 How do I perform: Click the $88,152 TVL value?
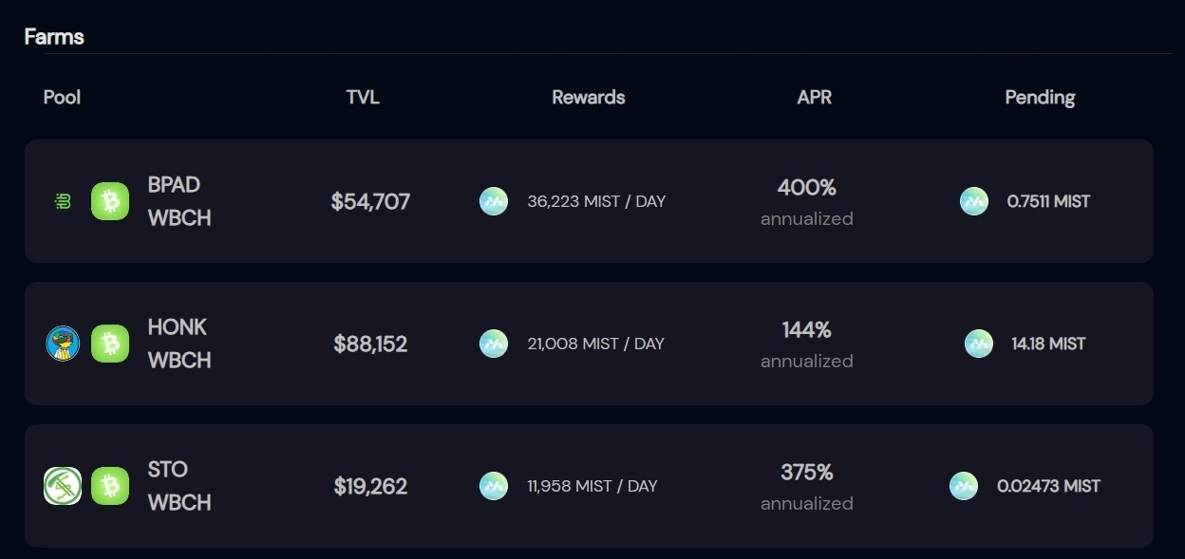click(370, 344)
